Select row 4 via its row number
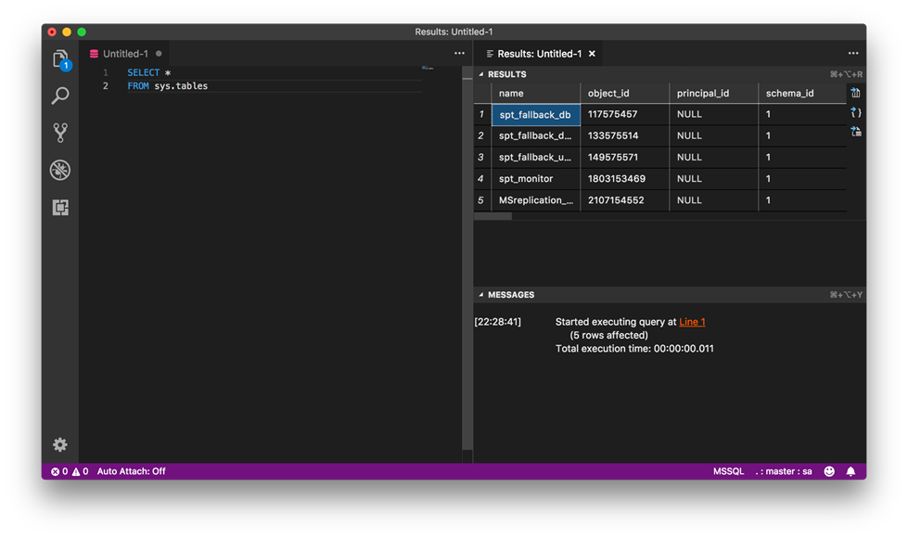Image resolution: width=908 pixels, height=539 pixels. click(481, 179)
